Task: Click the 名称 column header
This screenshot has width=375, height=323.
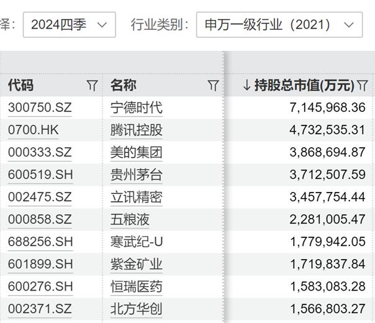Action: coord(124,85)
